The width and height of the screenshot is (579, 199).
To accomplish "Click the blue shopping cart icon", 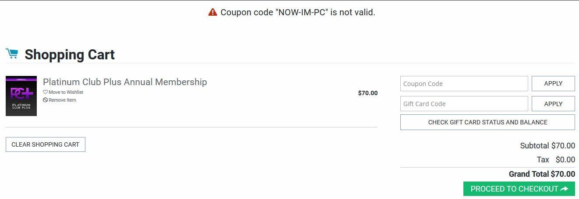I will (12, 54).
